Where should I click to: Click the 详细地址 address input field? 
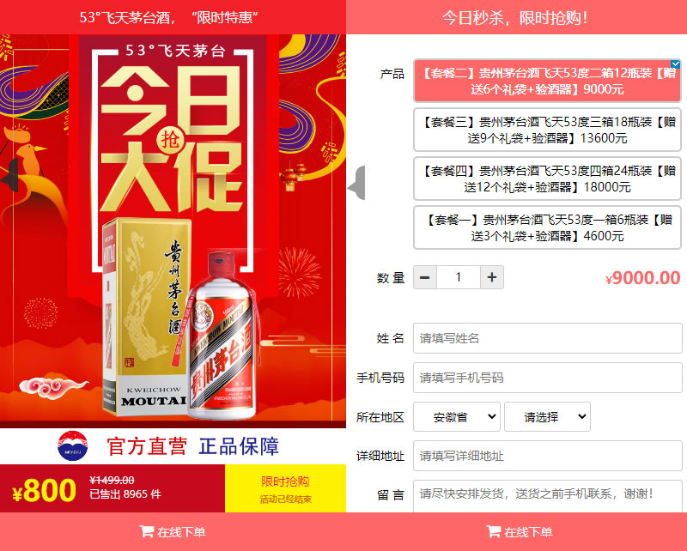(x=547, y=456)
